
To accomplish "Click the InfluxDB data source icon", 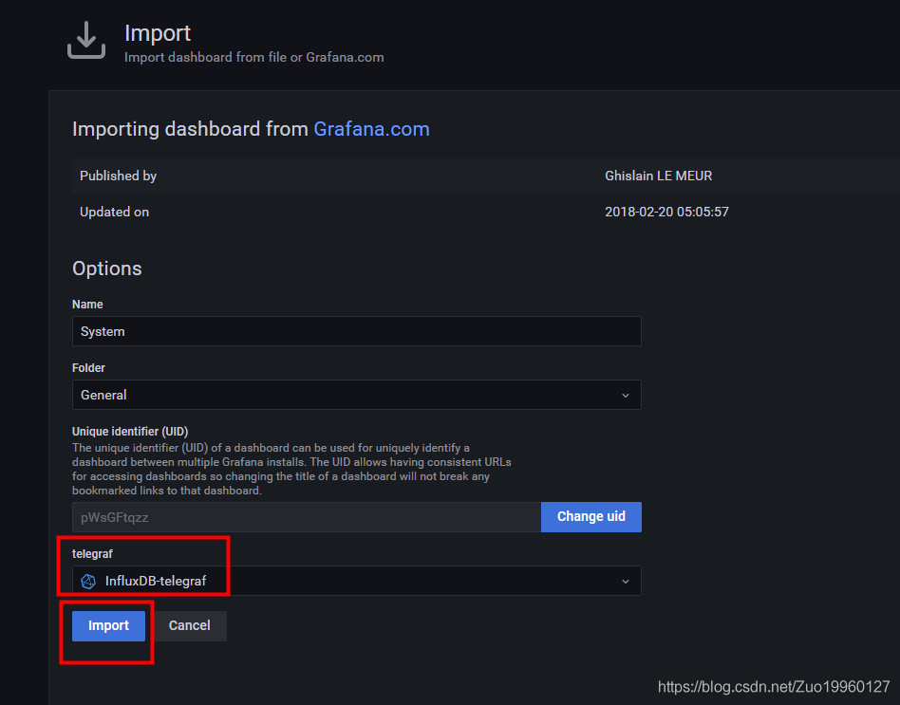I will [88, 581].
